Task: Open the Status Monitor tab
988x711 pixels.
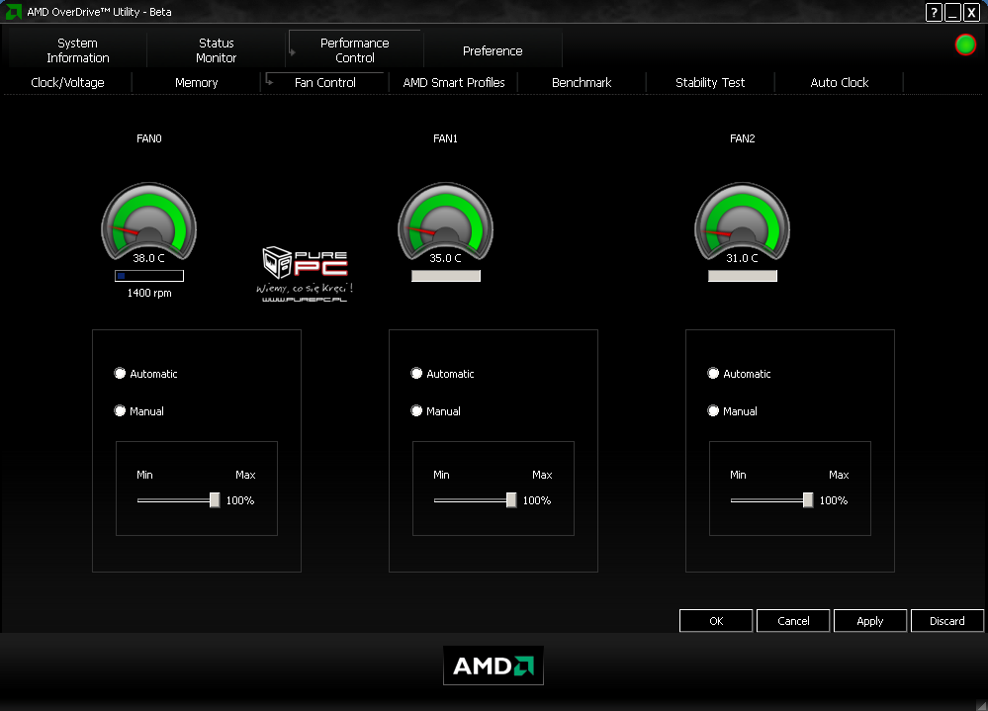Action: tap(217, 50)
